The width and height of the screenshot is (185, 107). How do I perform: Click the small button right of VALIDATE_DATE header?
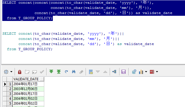42,79
